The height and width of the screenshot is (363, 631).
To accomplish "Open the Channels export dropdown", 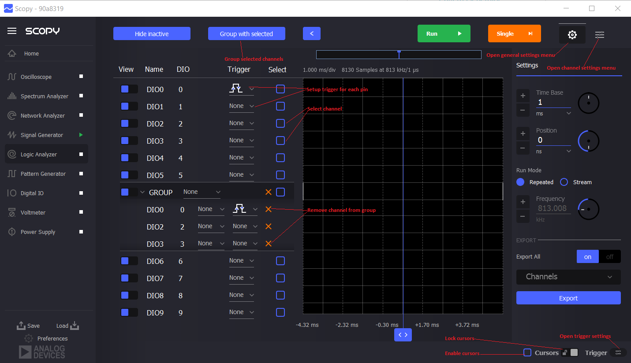I will tap(568, 277).
